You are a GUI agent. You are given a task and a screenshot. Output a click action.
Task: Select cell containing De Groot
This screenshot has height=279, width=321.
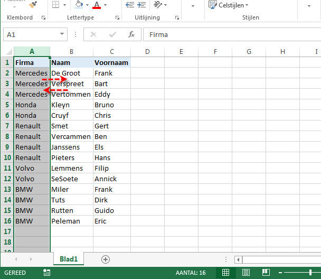72,73
